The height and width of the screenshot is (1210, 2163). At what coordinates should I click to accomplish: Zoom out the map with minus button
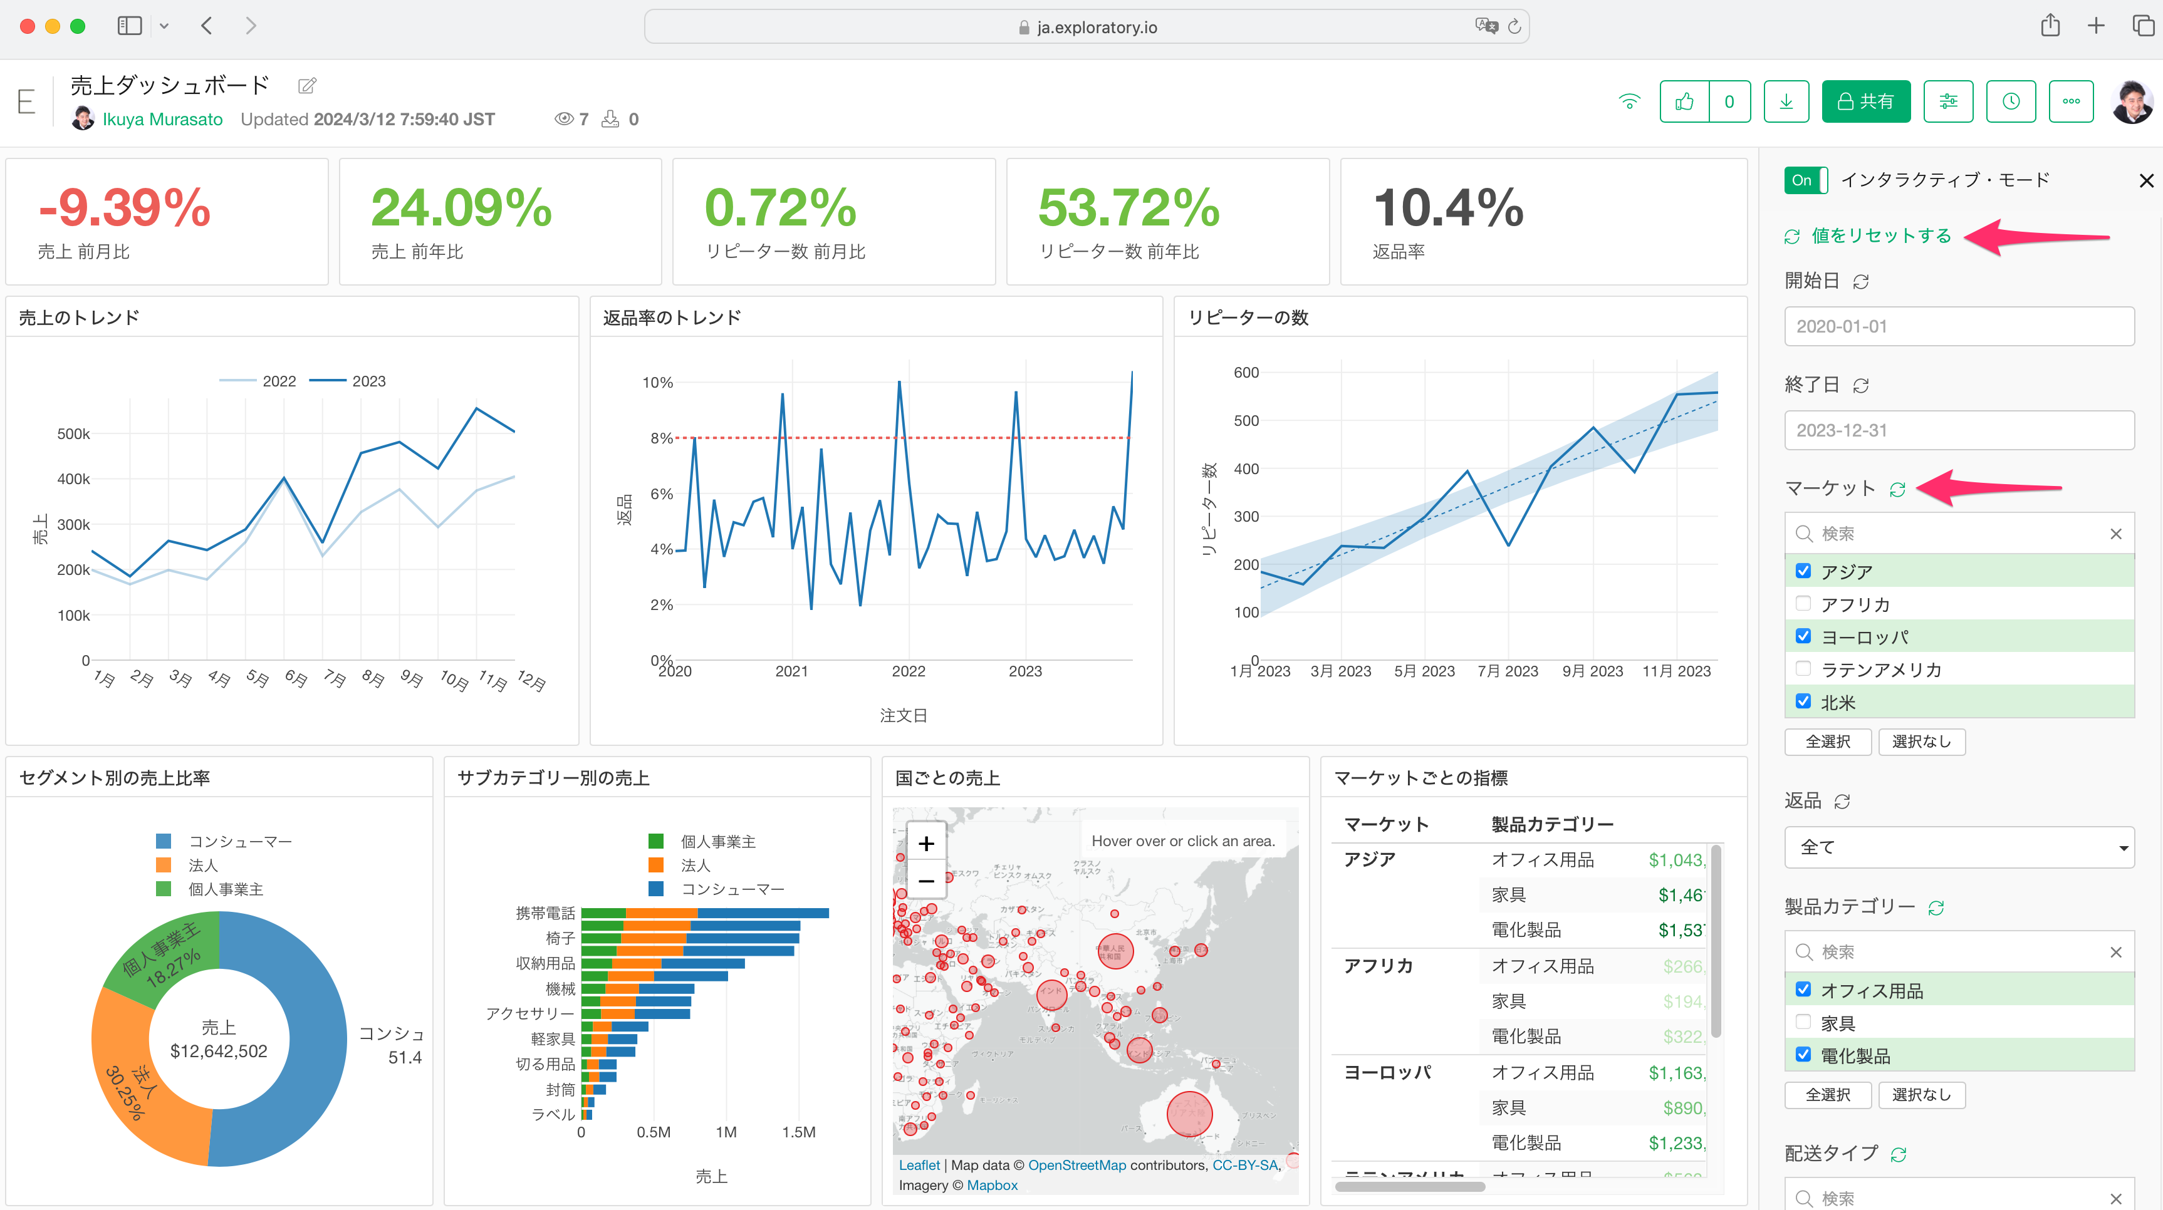[x=925, y=881]
